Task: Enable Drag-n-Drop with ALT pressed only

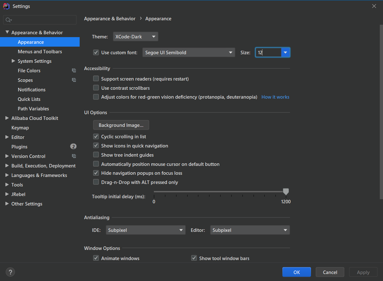Action: (x=96, y=182)
